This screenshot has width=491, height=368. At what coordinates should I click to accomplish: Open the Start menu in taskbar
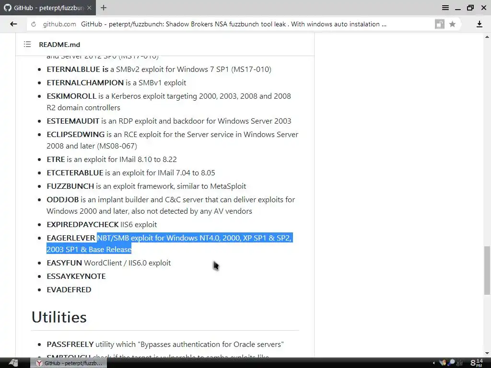point(13,363)
